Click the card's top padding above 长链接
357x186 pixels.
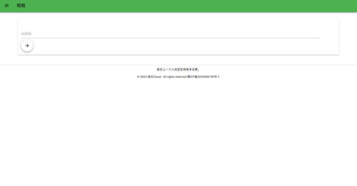pos(174,24)
